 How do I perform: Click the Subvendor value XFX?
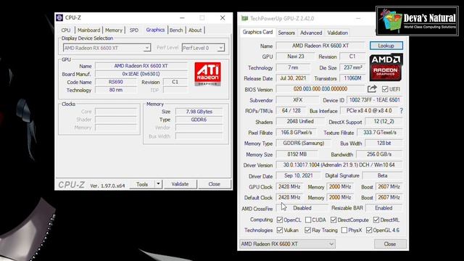coord(297,100)
